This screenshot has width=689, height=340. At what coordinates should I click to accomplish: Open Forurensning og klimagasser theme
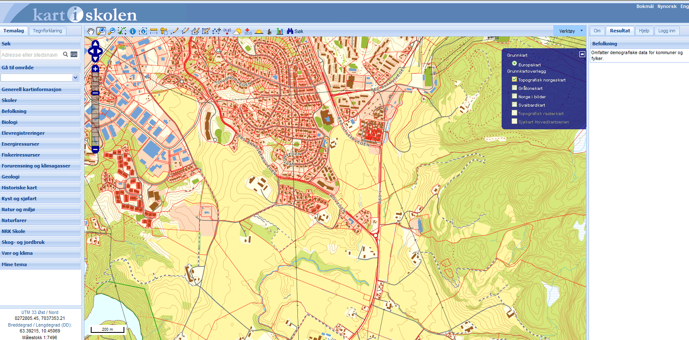(40, 166)
